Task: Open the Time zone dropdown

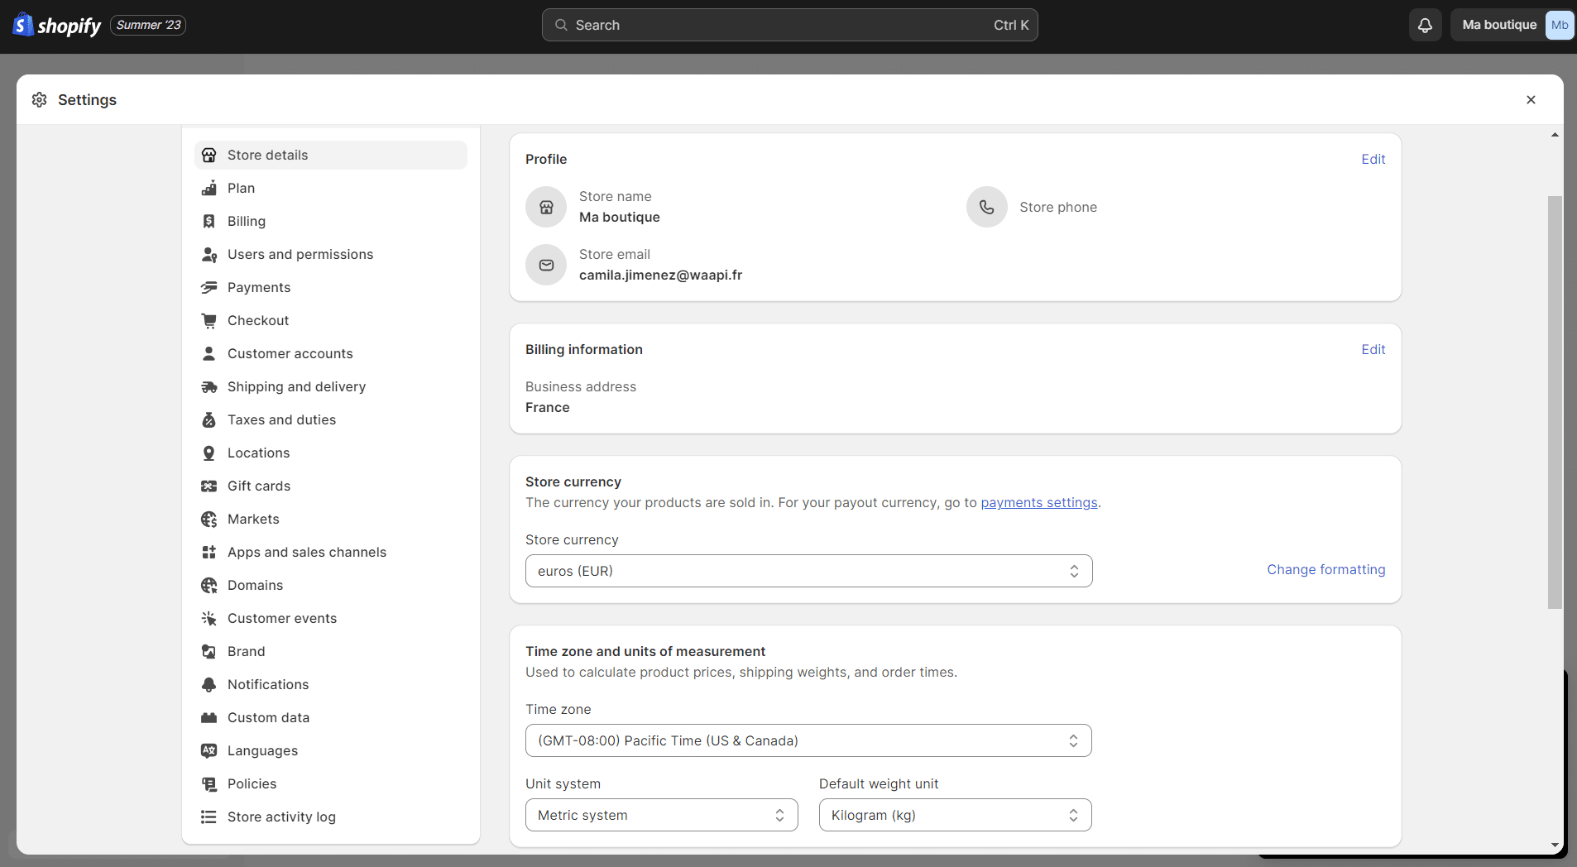Action: pos(808,740)
